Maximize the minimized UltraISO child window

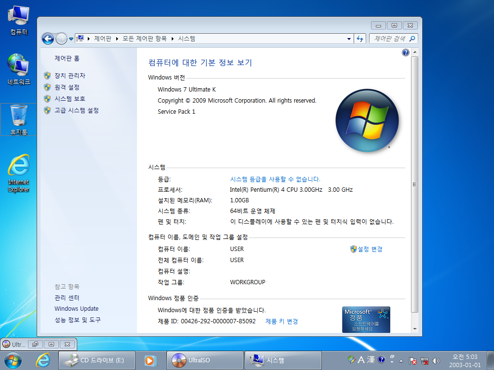[x=51, y=344]
